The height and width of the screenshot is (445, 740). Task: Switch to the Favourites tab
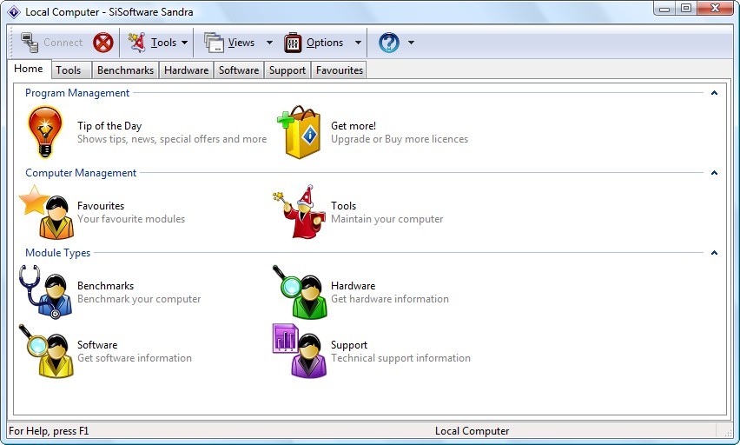click(x=339, y=70)
